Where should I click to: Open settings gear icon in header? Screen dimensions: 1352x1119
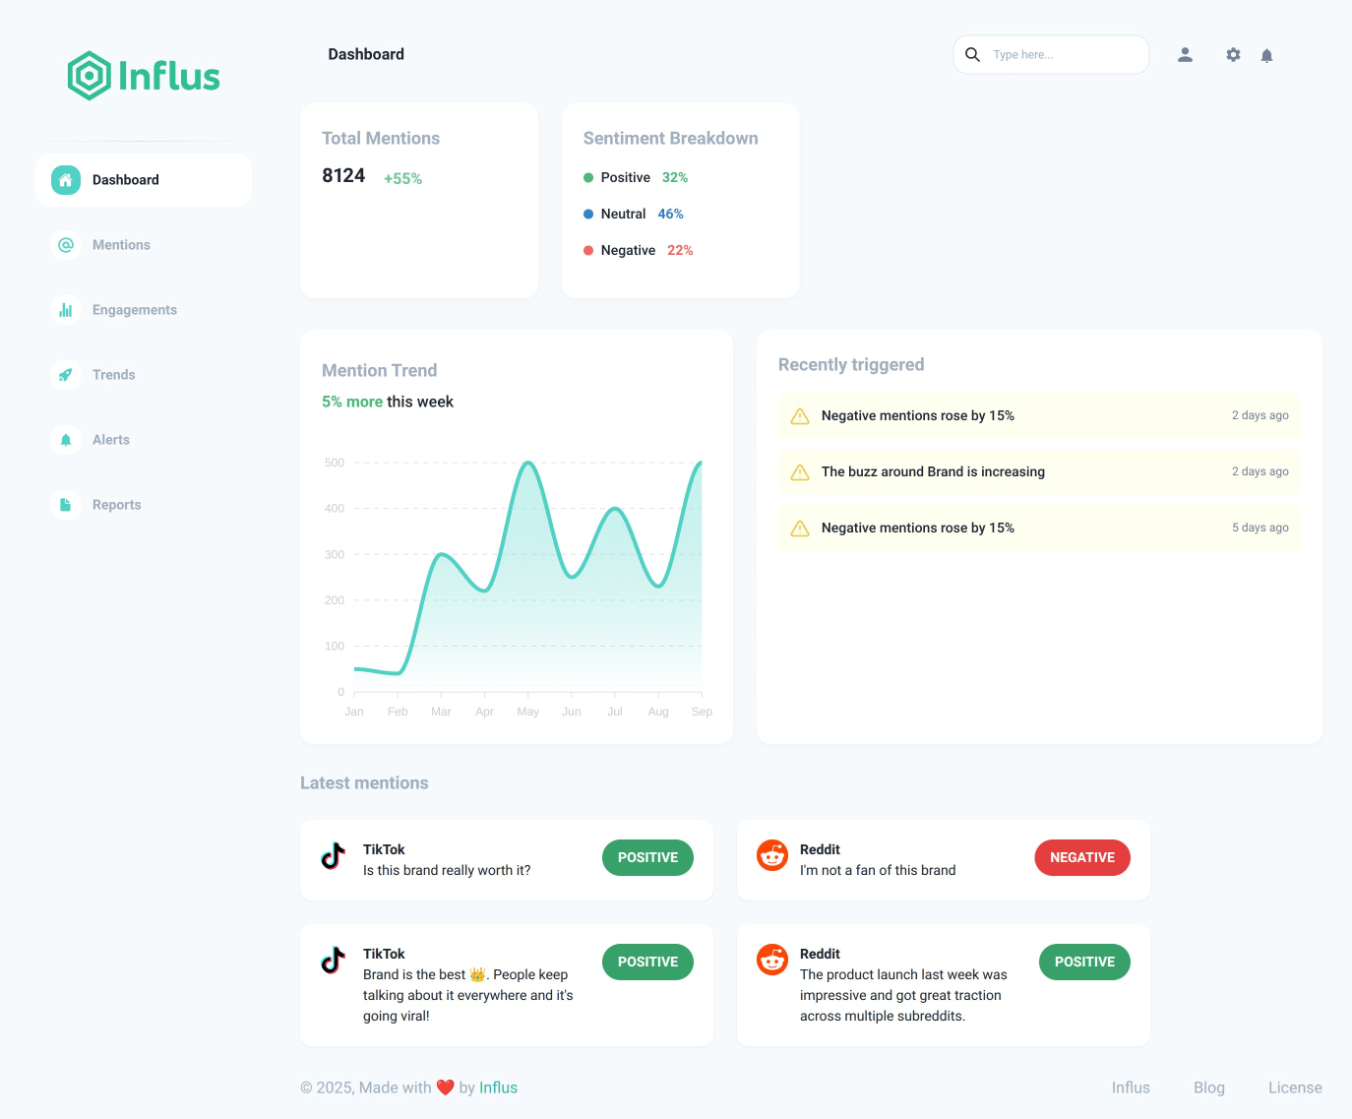[1233, 55]
